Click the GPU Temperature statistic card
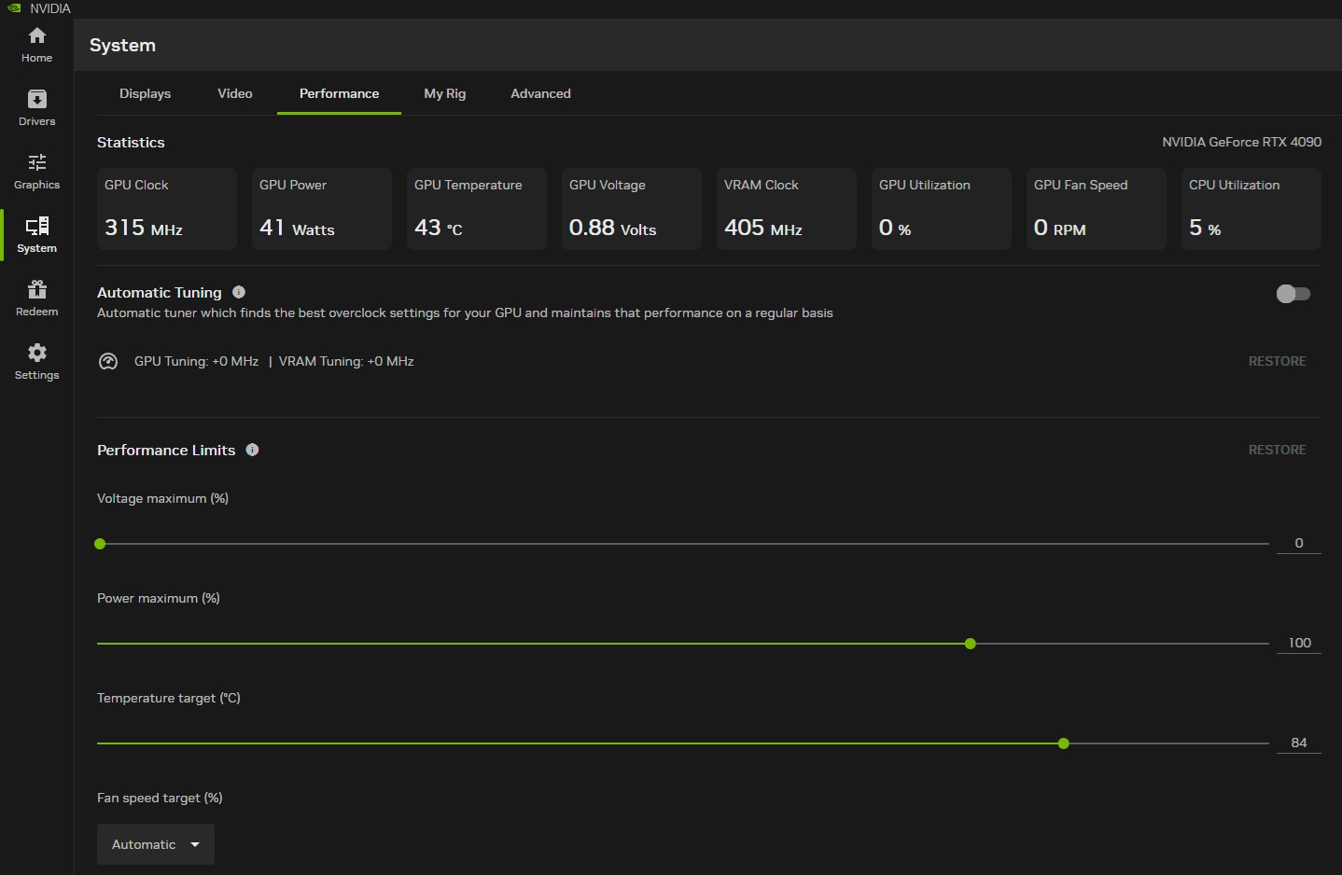 click(477, 209)
